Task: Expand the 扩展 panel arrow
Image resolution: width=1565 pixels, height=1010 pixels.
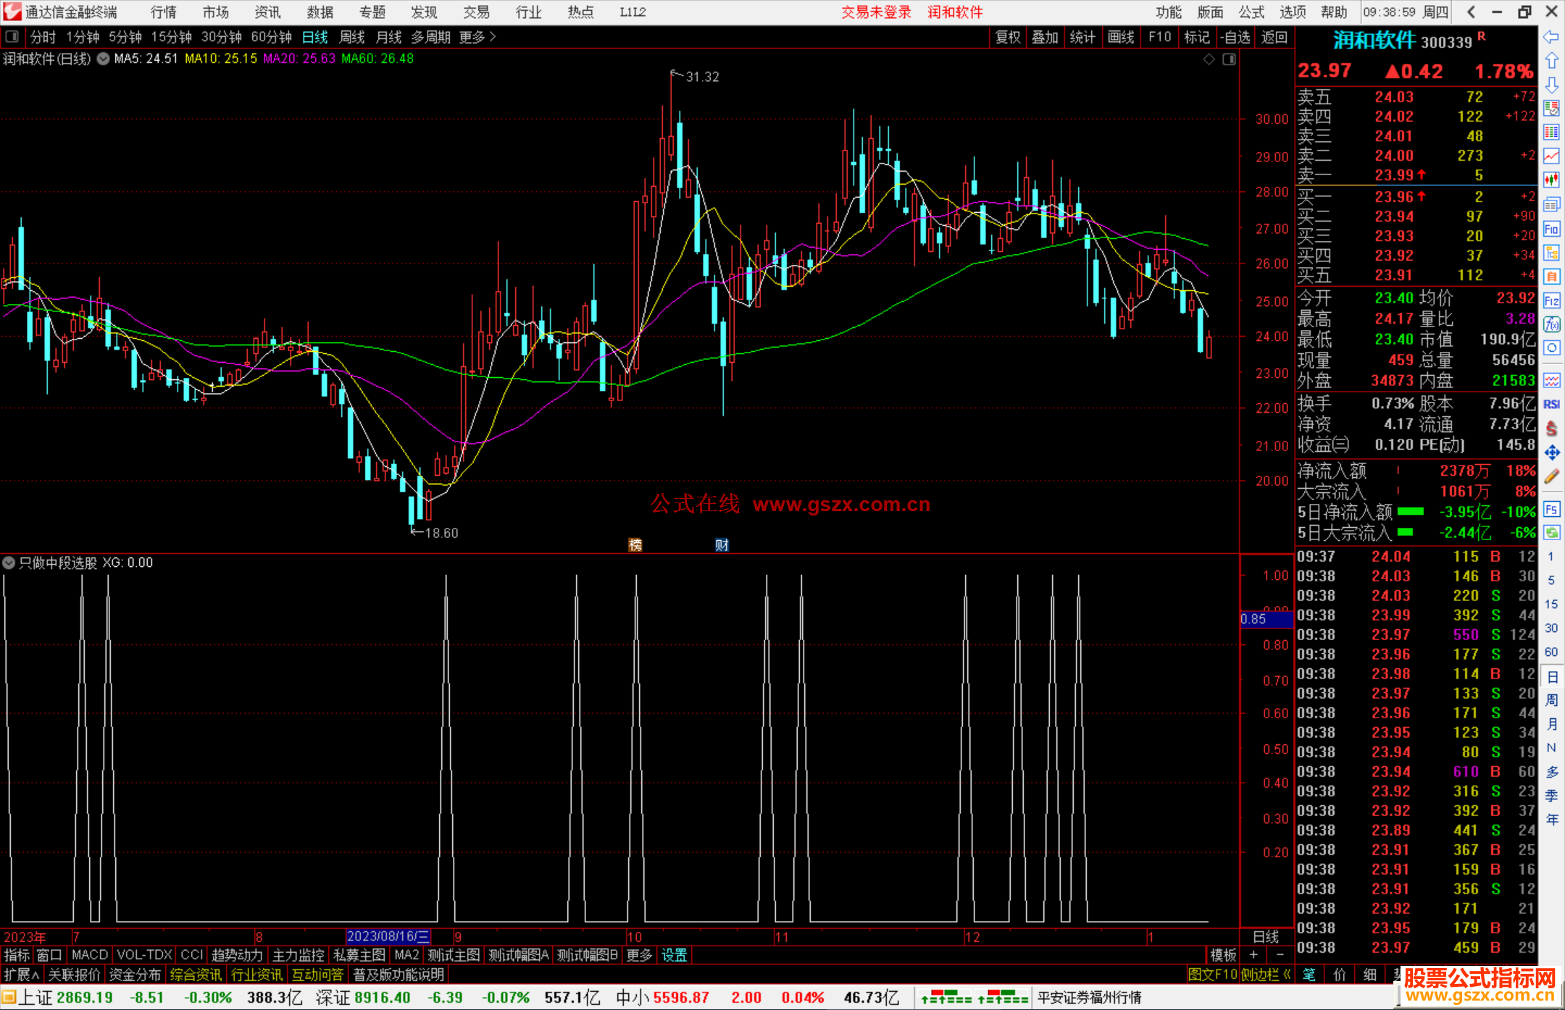Action: [x=22, y=975]
